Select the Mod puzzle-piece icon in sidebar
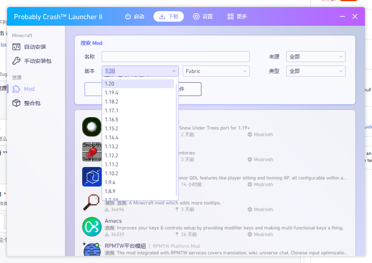 (16, 89)
